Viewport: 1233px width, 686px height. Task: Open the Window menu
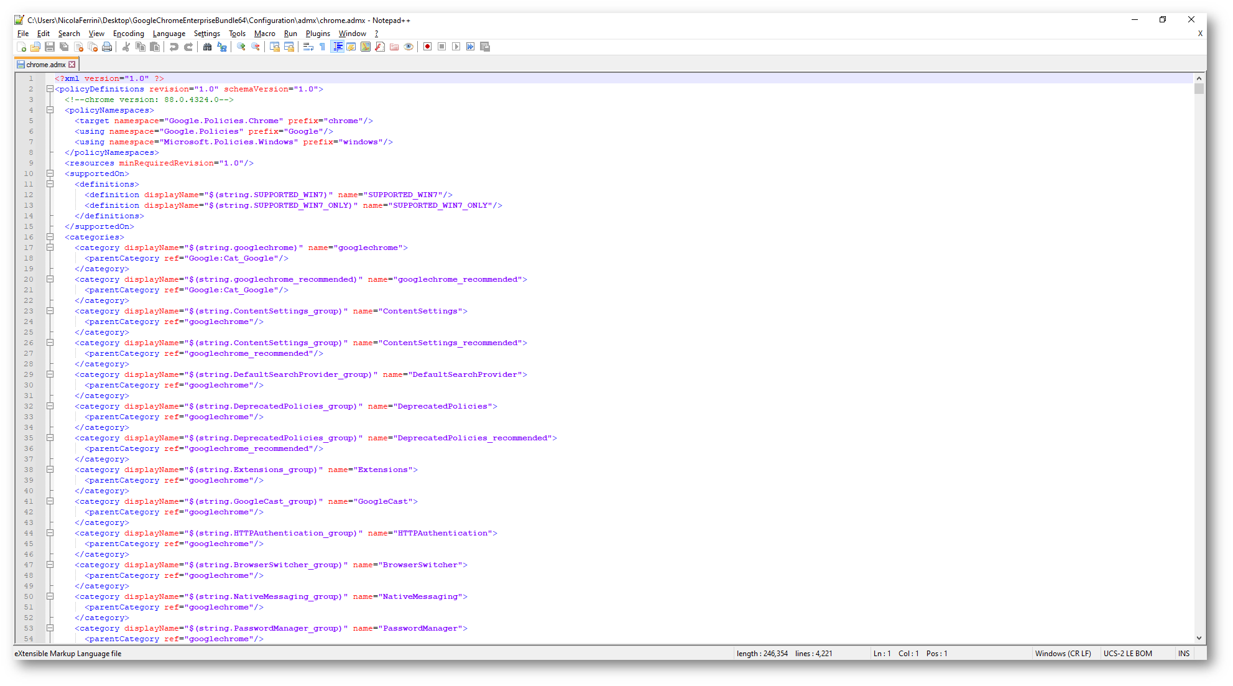click(x=353, y=34)
